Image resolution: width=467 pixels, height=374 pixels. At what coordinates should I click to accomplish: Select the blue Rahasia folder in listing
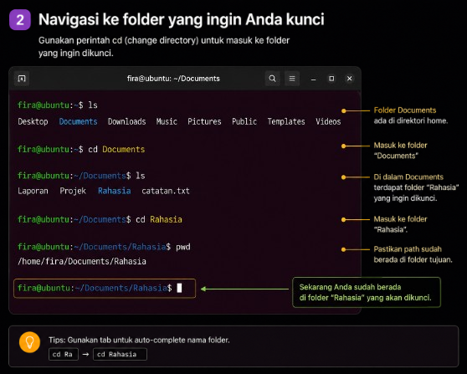coord(115,191)
